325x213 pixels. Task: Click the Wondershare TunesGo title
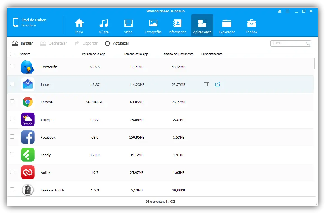tap(165, 11)
